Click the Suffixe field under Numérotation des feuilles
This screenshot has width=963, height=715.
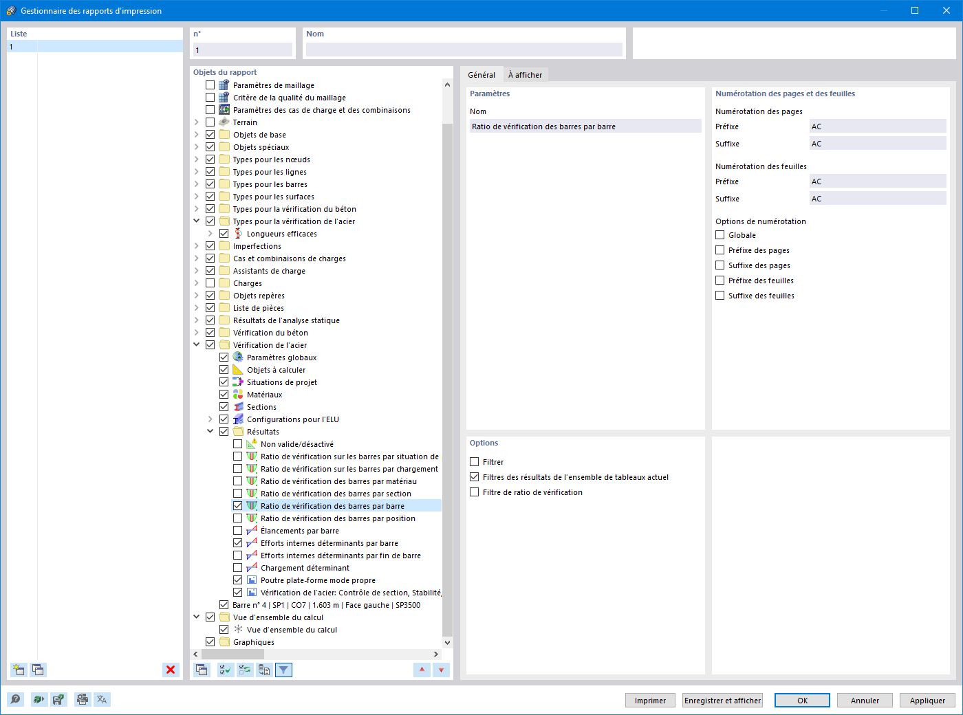[x=878, y=199]
